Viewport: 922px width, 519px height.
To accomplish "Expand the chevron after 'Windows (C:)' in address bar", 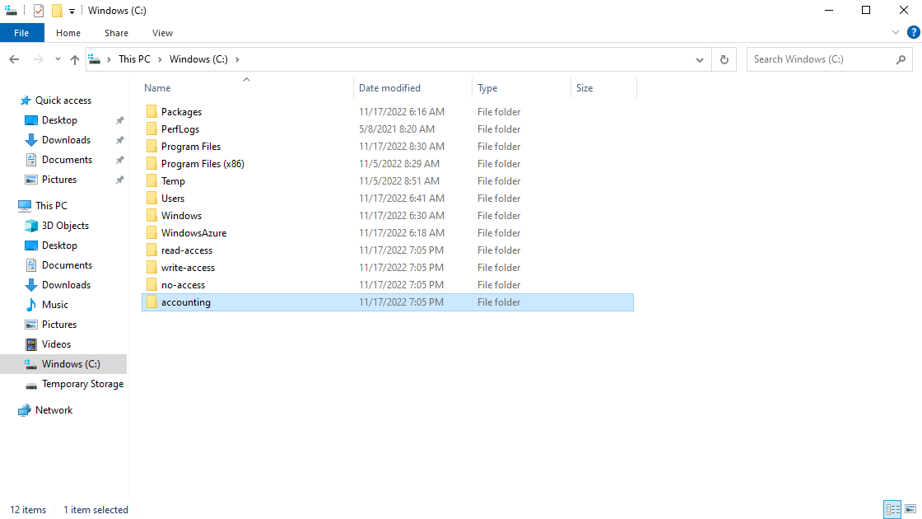I will (x=237, y=59).
